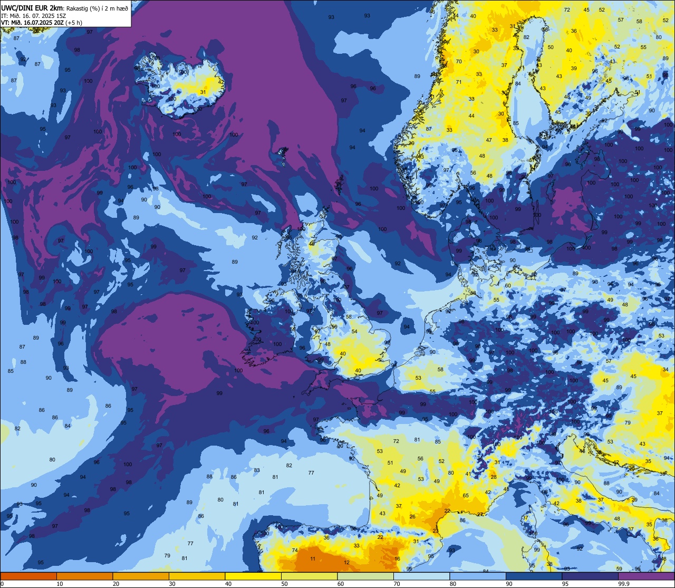Select the 80–90 light blue legend segment
This screenshot has width=675, height=588.
tap(478, 576)
